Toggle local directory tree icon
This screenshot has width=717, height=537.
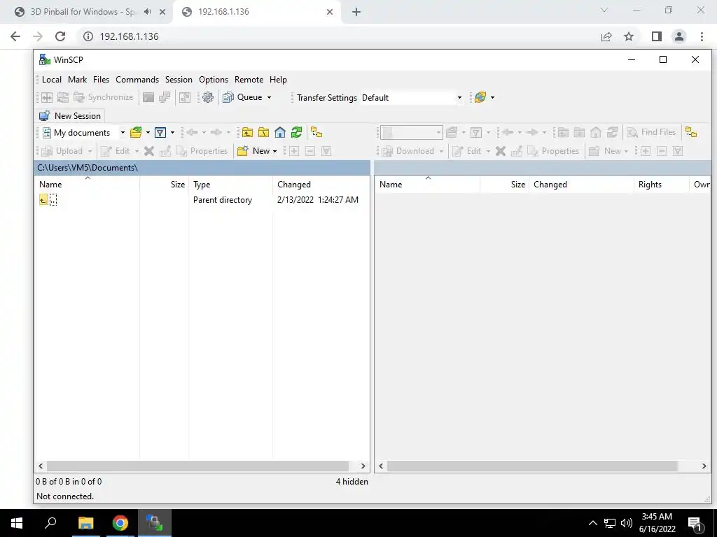(316, 132)
